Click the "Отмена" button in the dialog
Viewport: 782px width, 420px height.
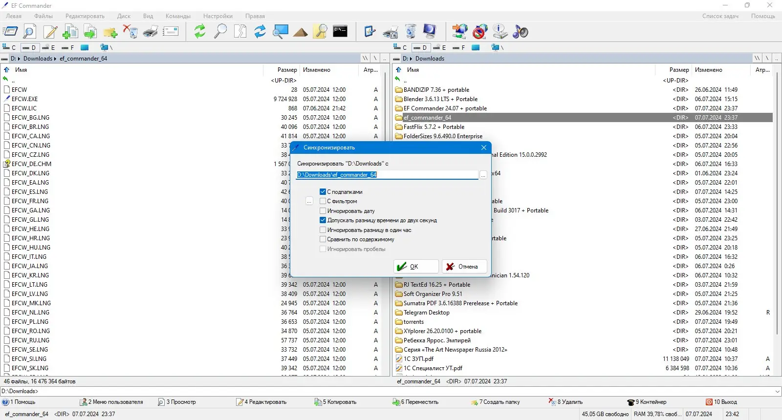(x=464, y=267)
